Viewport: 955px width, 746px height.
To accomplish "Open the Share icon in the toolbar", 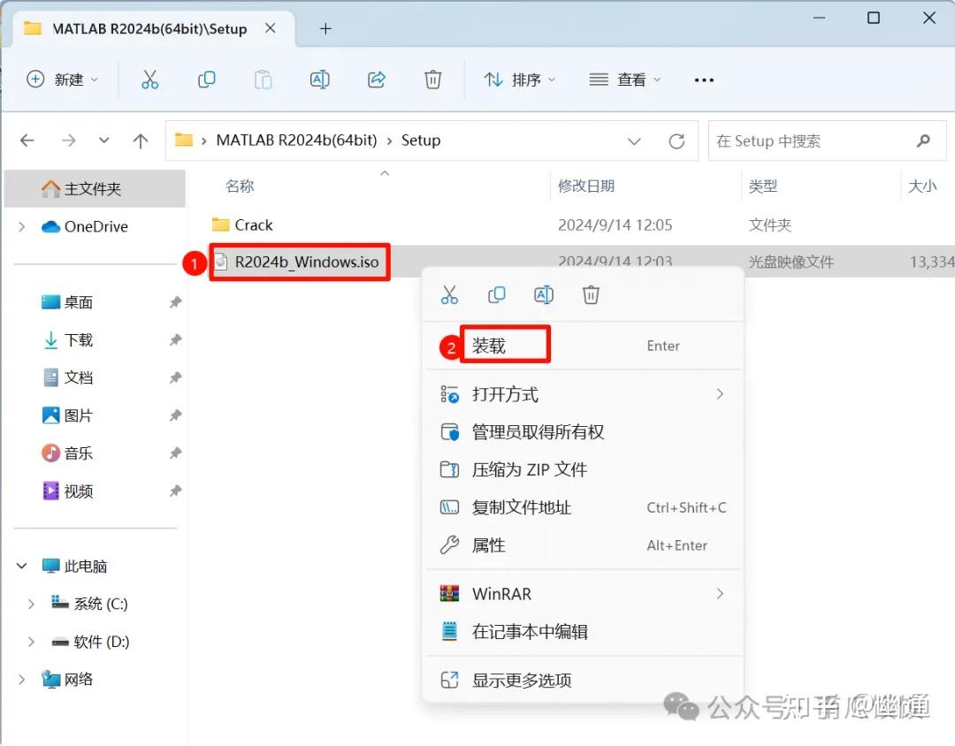I will click(376, 80).
